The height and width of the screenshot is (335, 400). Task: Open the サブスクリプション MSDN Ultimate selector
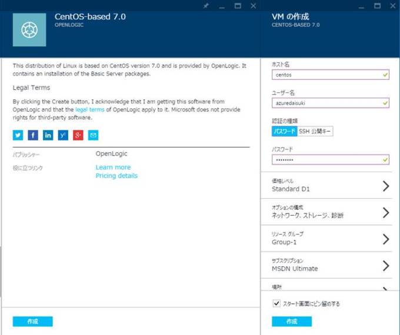coord(326,265)
